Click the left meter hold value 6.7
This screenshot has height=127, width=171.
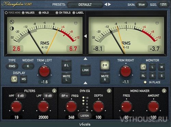pyautogui.click(x=73, y=49)
